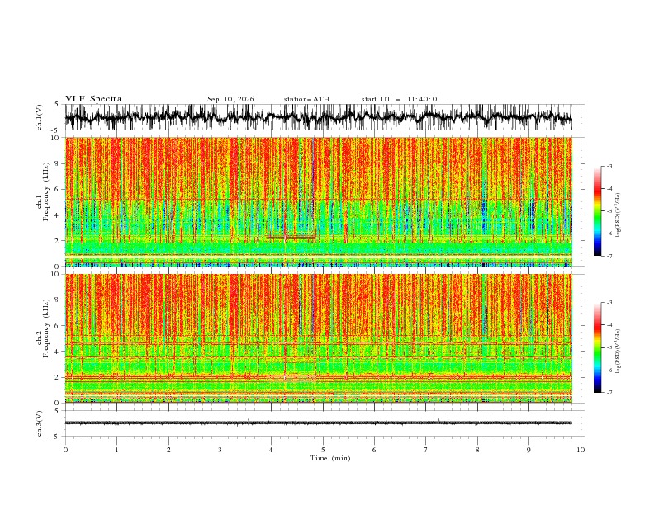Image resolution: width=654 pixels, height=505 pixels.
Task: Click the ch.3 voltage waveform trace
Action: point(318,423)
